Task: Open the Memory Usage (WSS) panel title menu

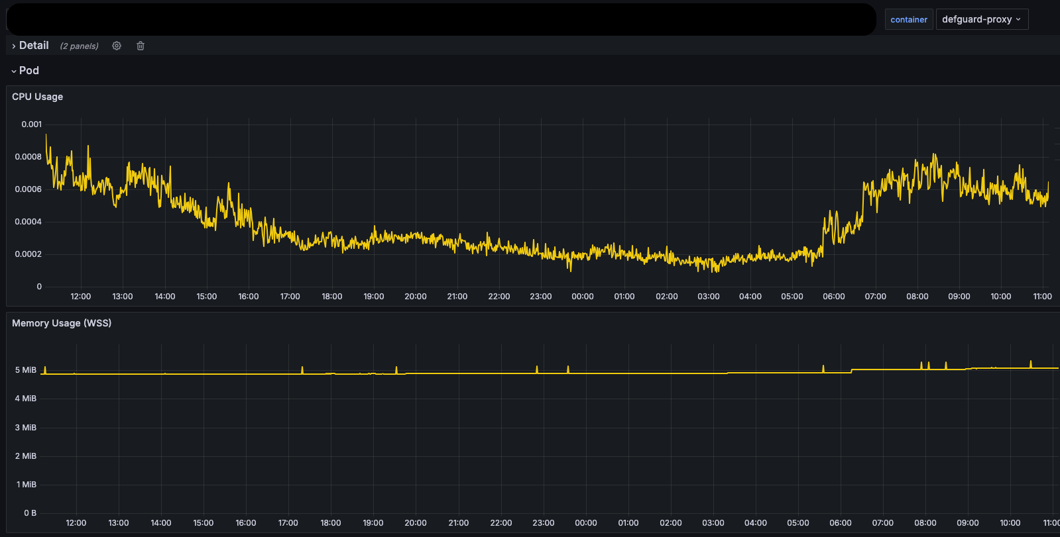Action: click(62, 323)
